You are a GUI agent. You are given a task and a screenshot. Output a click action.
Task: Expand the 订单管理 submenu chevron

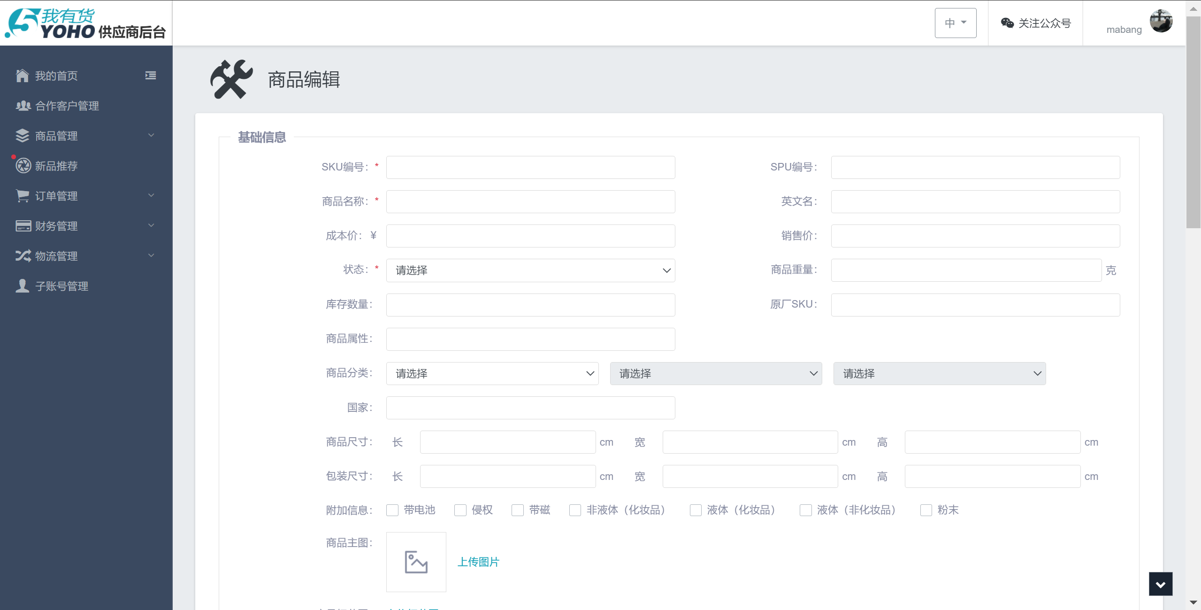(150, 195)
